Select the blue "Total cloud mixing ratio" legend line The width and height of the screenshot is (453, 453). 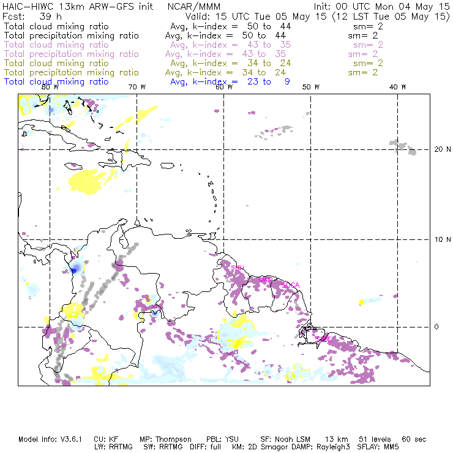click(56, 82)
